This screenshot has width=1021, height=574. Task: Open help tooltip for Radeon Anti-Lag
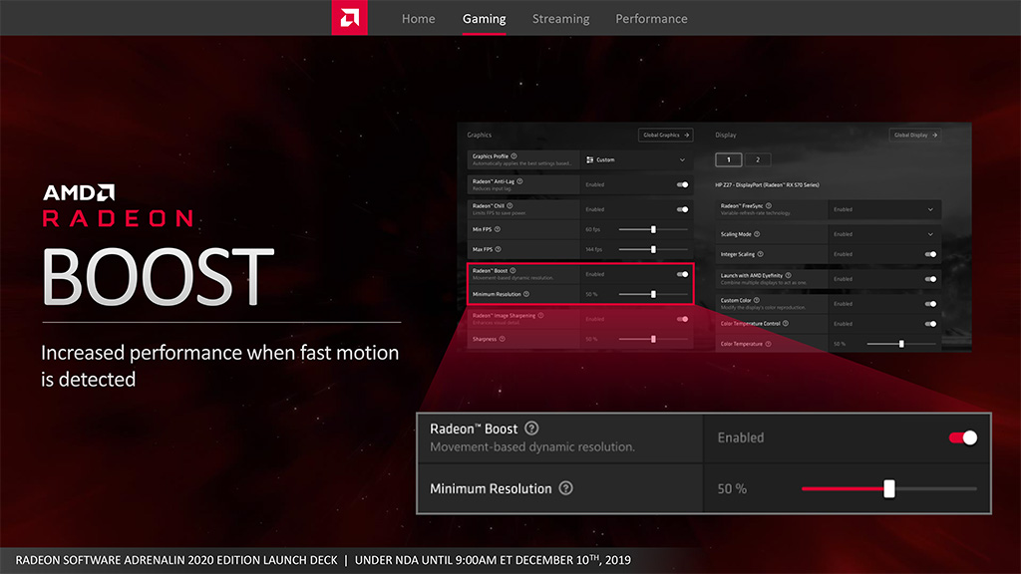pyautogui.click(x=519, y=181)
